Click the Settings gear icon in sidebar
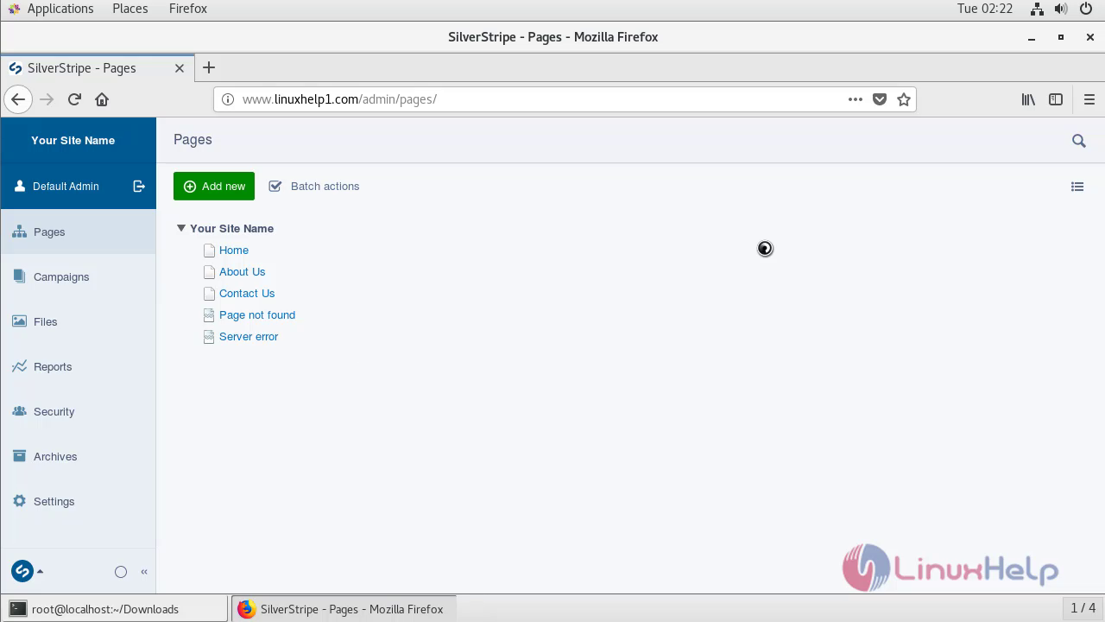The width and height of the screenshot is (1105, 622). click(x=19, y=501)
